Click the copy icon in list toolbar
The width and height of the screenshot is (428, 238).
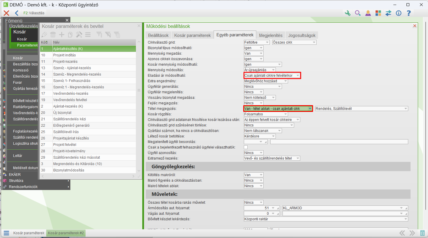point(70,35)
